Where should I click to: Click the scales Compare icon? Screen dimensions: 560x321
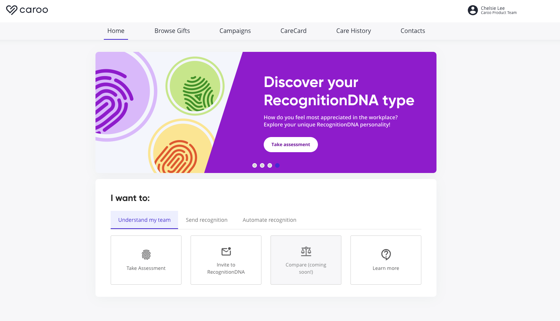[306, 251]
